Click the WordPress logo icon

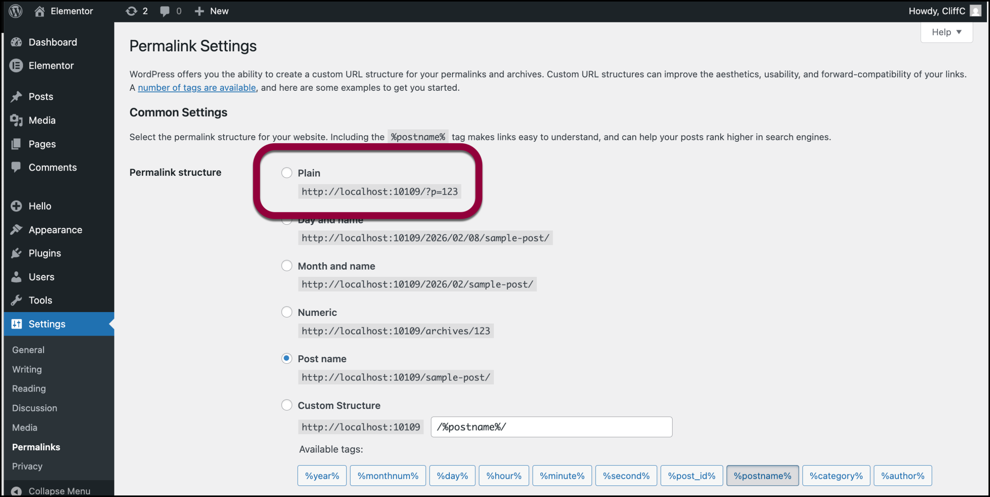click(x=15, y=11)
